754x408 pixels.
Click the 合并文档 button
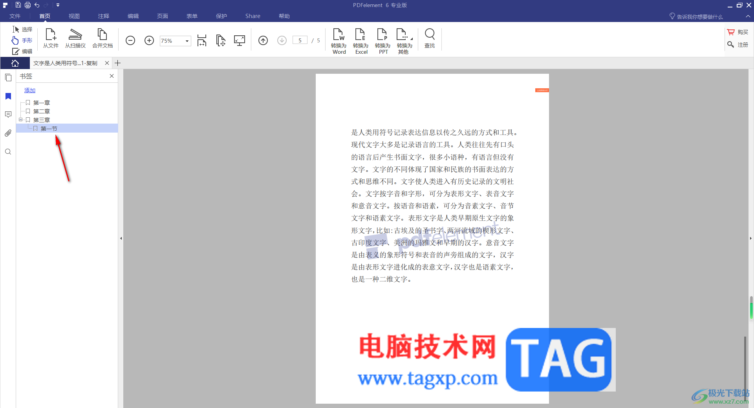(102, 38)
